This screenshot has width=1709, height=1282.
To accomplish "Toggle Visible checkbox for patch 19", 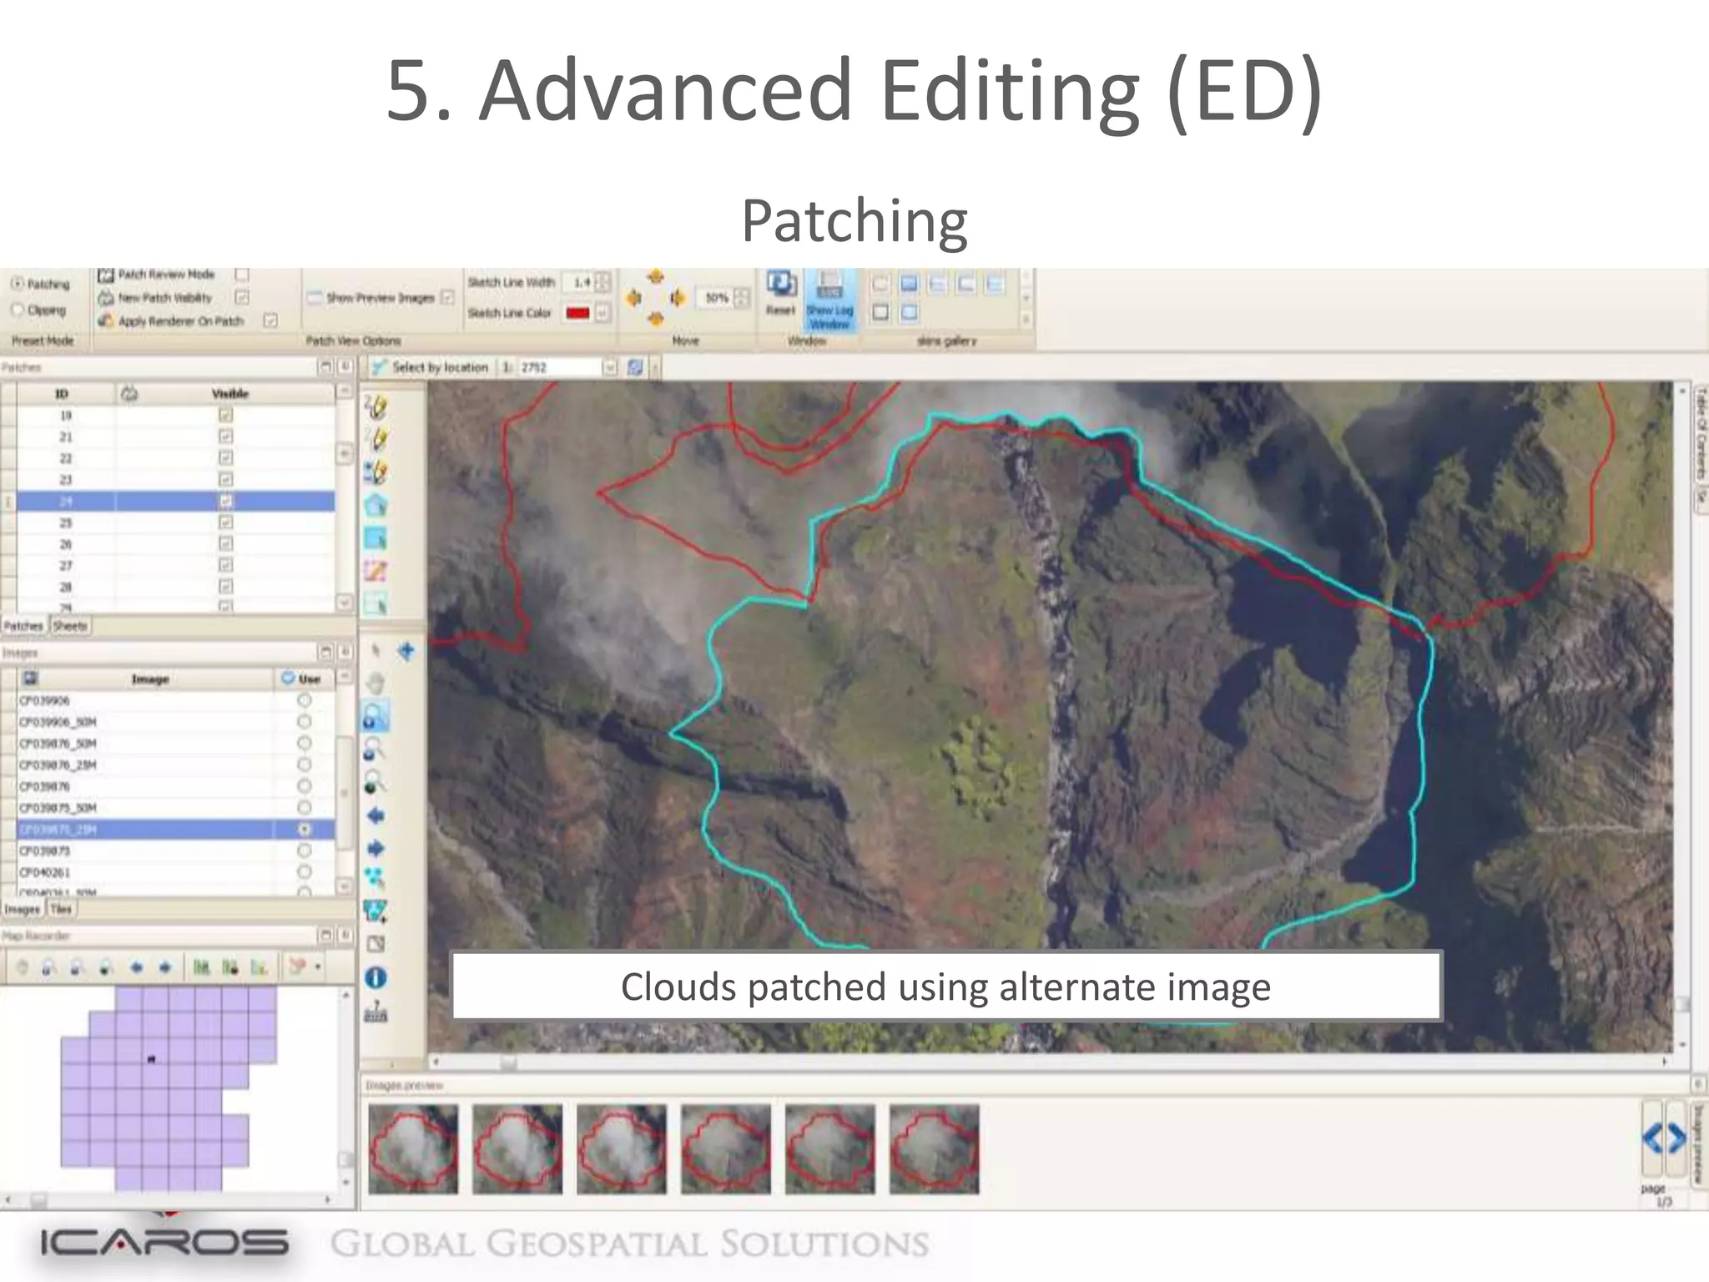I will click(x=225, y=415).
